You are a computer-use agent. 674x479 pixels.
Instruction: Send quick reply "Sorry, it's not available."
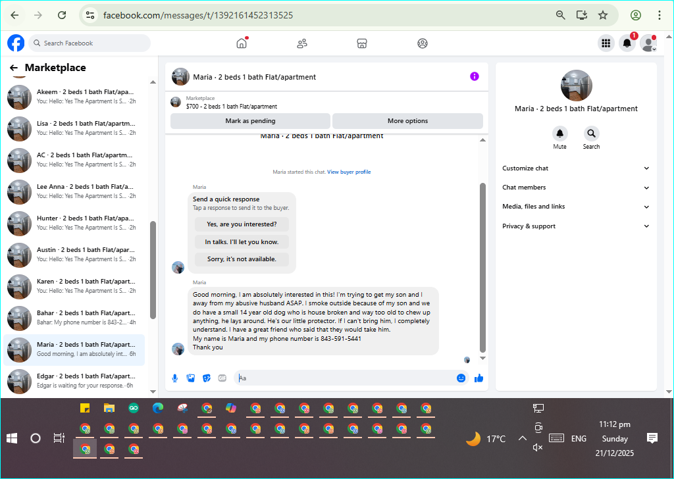pyautogui.click(x=242, y=259)
